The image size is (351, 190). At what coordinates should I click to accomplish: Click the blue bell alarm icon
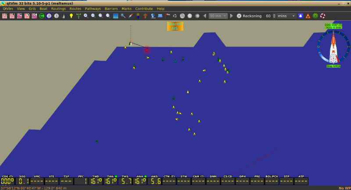(301, 16)
